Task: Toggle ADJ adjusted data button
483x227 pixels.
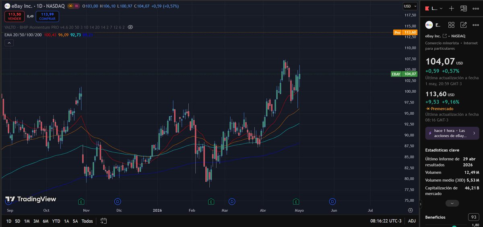Action: (x=412, y=221)
